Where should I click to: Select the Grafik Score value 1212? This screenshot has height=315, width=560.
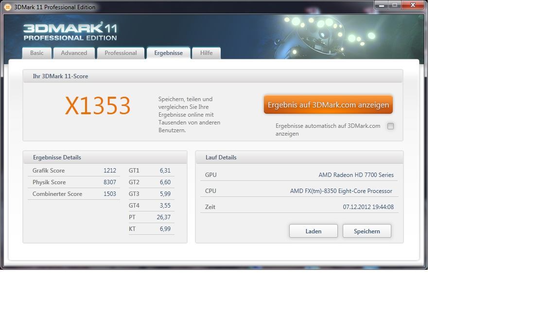point(110,170)
